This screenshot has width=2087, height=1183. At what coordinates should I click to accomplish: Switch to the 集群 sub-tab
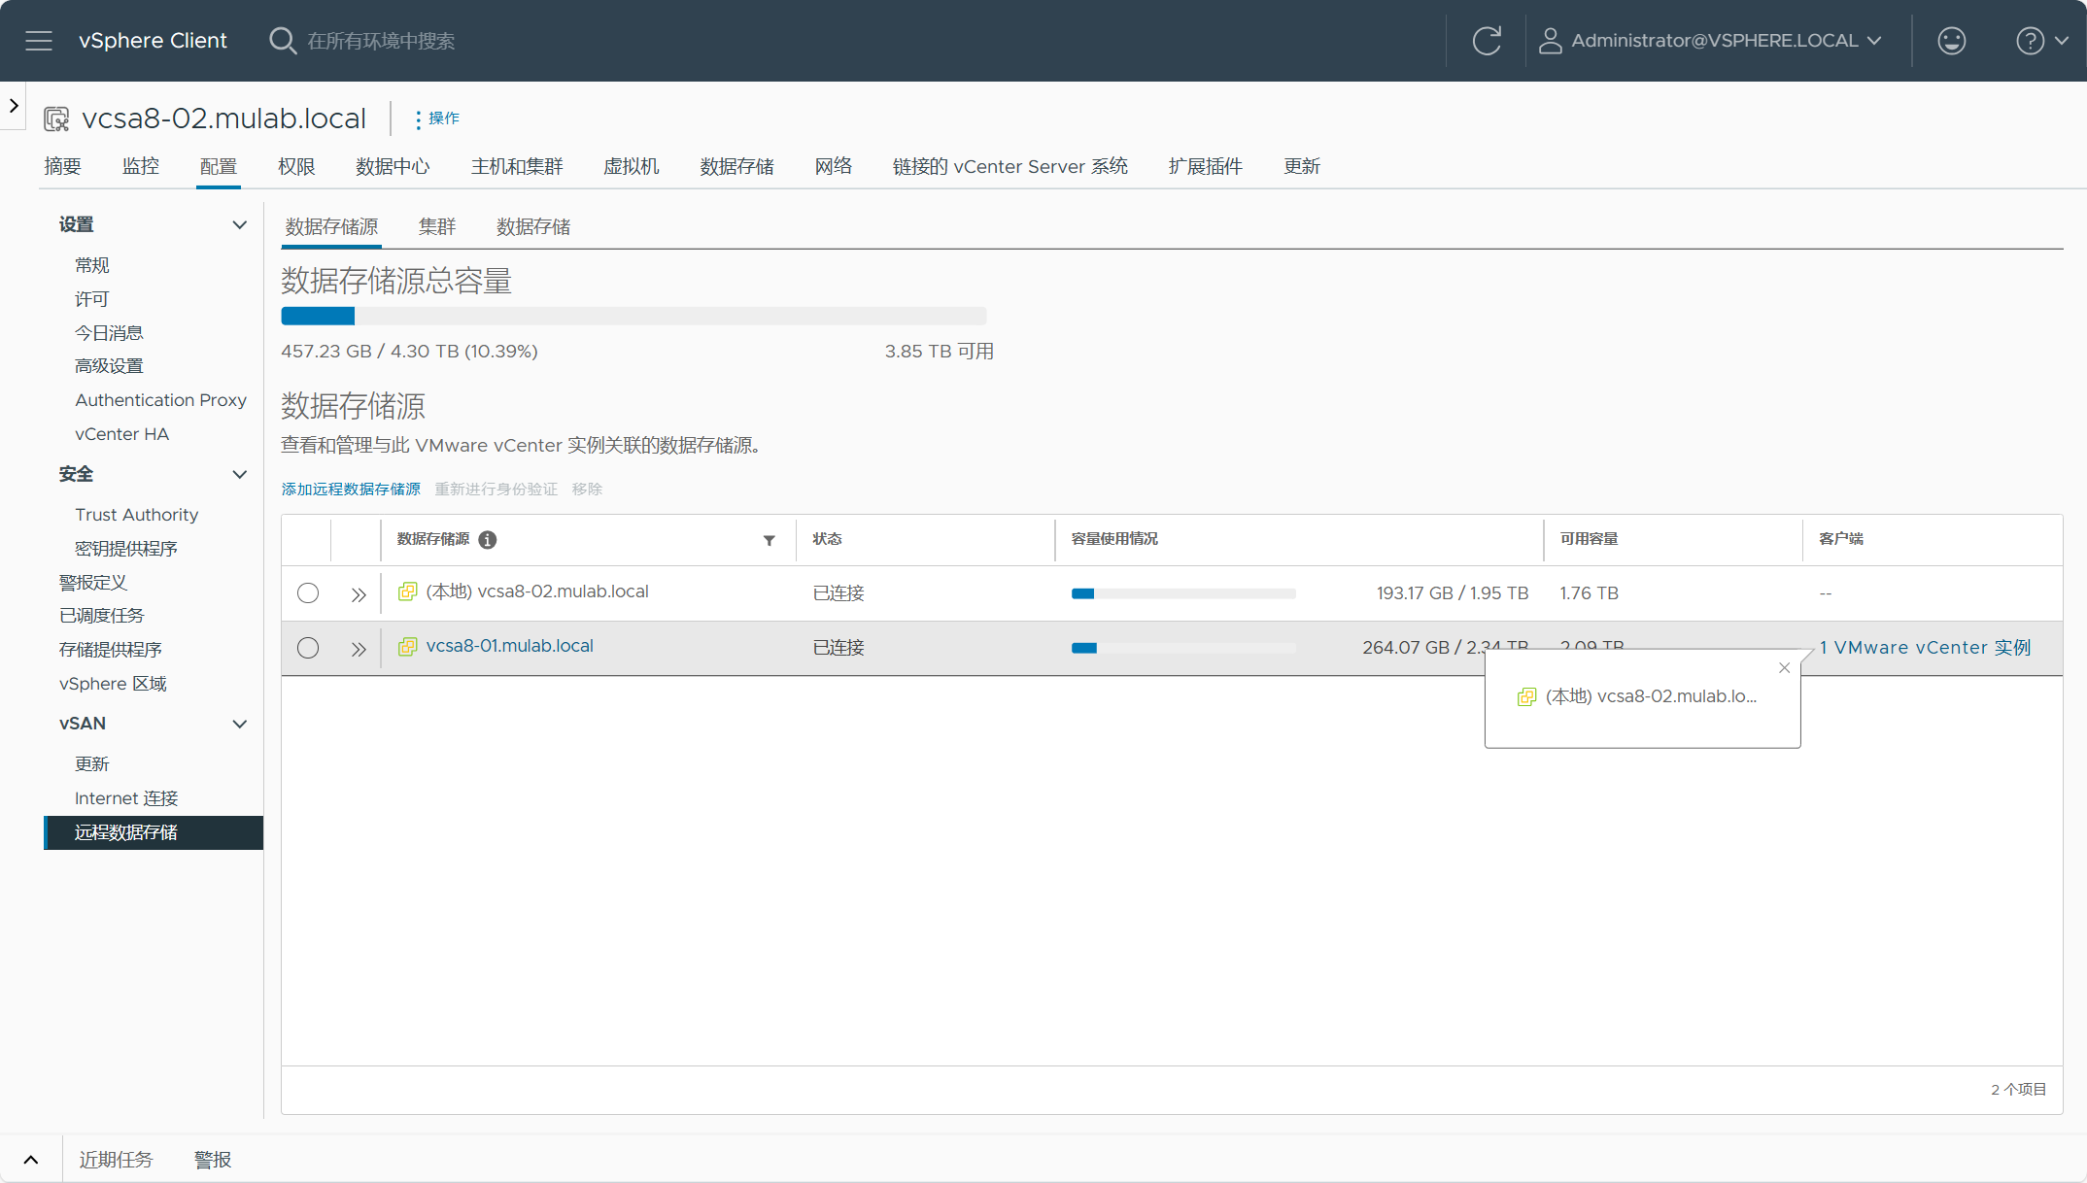(x=437, y=226)
